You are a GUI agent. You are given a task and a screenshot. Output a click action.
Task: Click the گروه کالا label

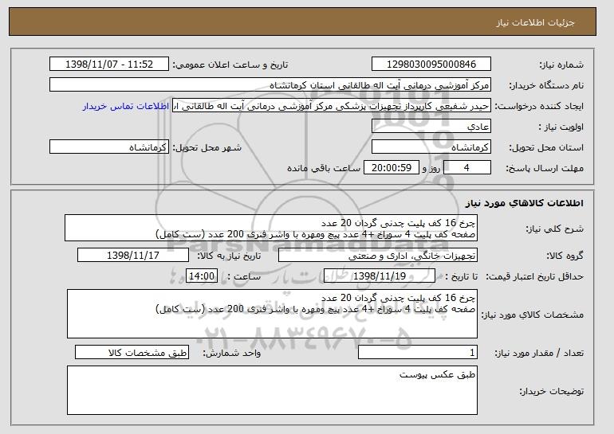tap(565, 256)
